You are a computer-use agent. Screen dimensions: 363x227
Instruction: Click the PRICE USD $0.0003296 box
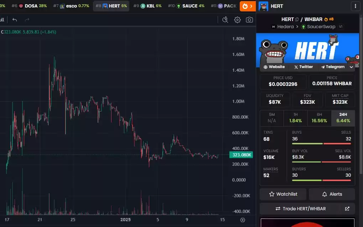tap(283, 82)
